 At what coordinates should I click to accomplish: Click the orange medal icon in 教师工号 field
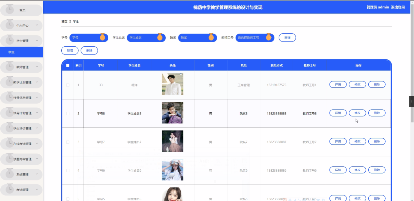[268, 37]
